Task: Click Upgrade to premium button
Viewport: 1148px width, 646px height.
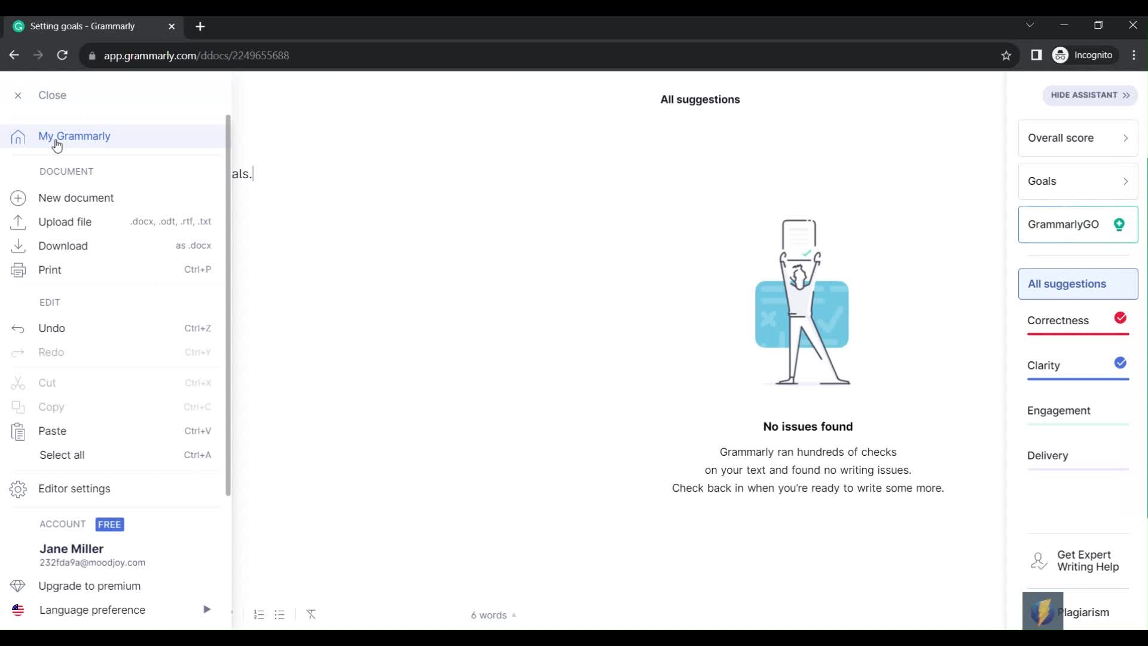Action: [x=89, y=586]
